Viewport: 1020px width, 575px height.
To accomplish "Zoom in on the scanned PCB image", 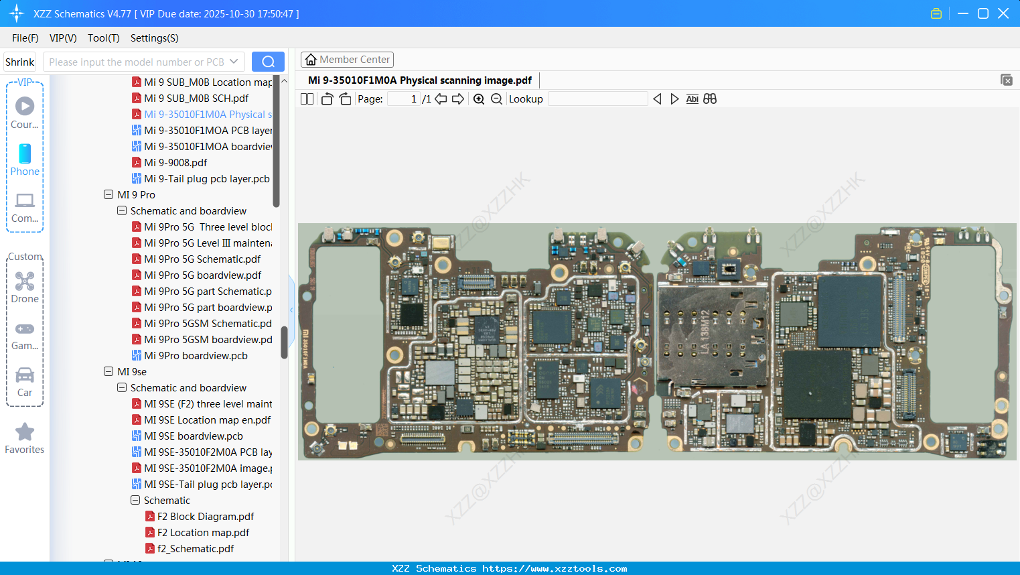I will (479, 99).
